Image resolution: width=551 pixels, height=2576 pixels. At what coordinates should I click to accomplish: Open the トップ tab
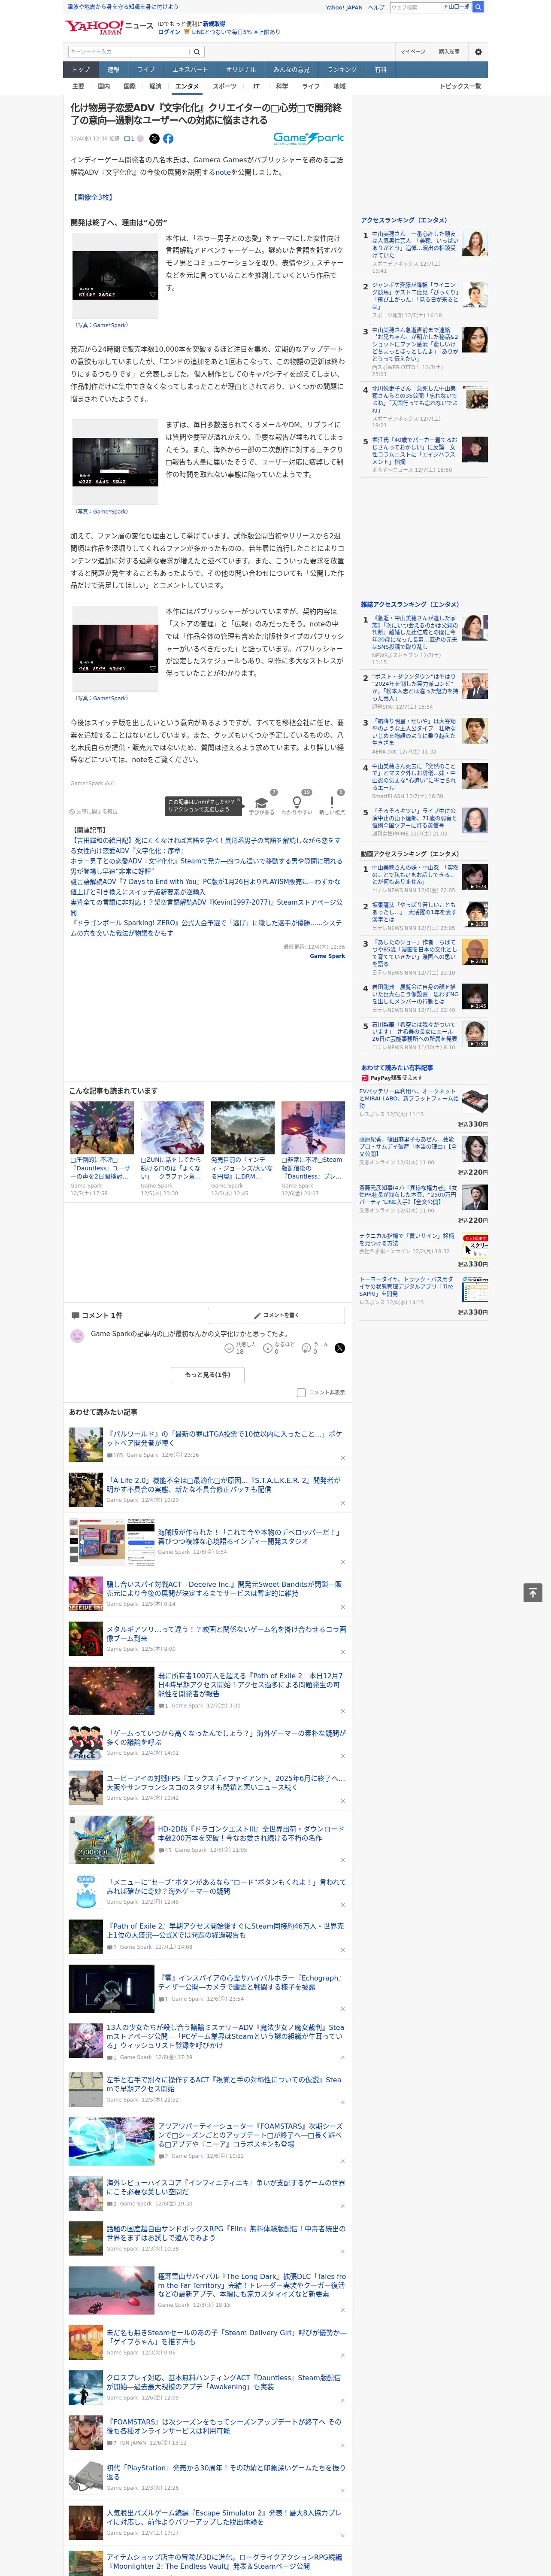coord(81,70)
